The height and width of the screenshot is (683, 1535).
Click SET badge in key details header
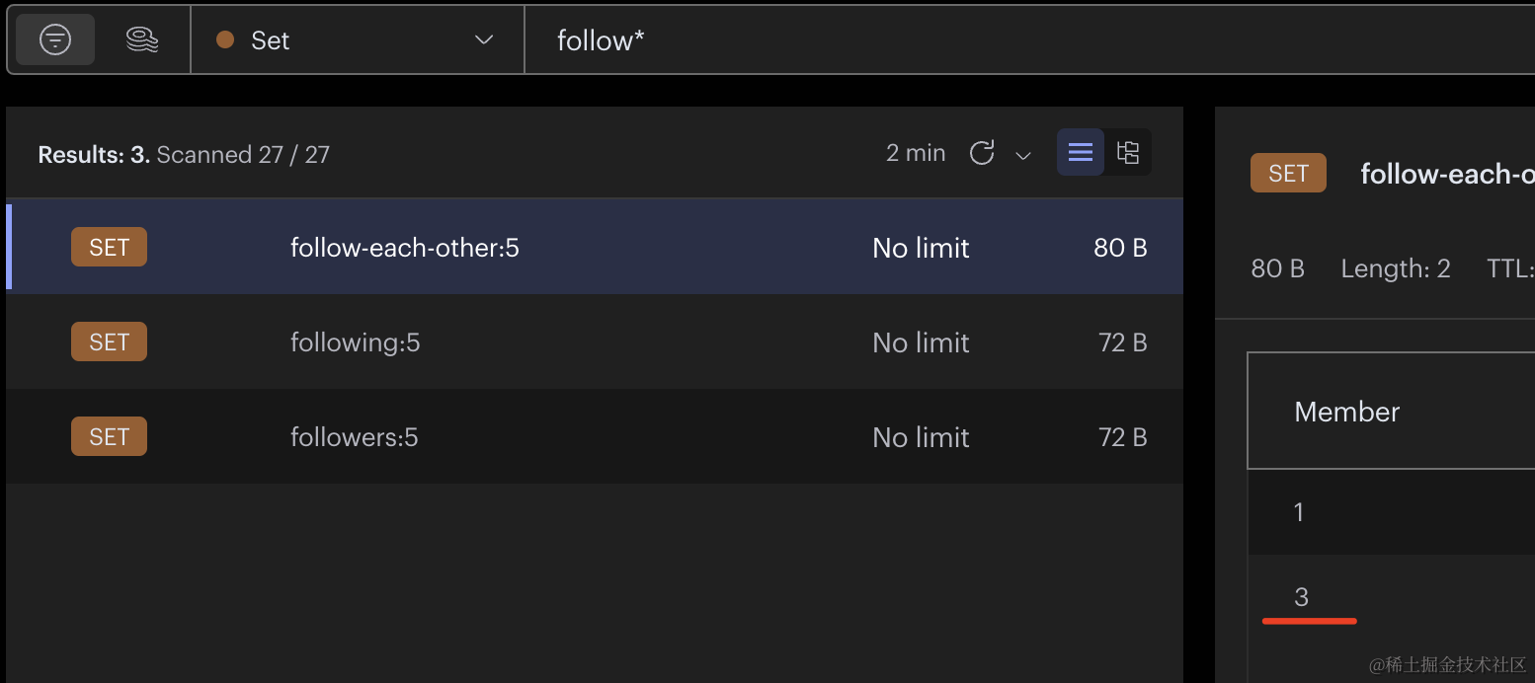point(1288,174)
